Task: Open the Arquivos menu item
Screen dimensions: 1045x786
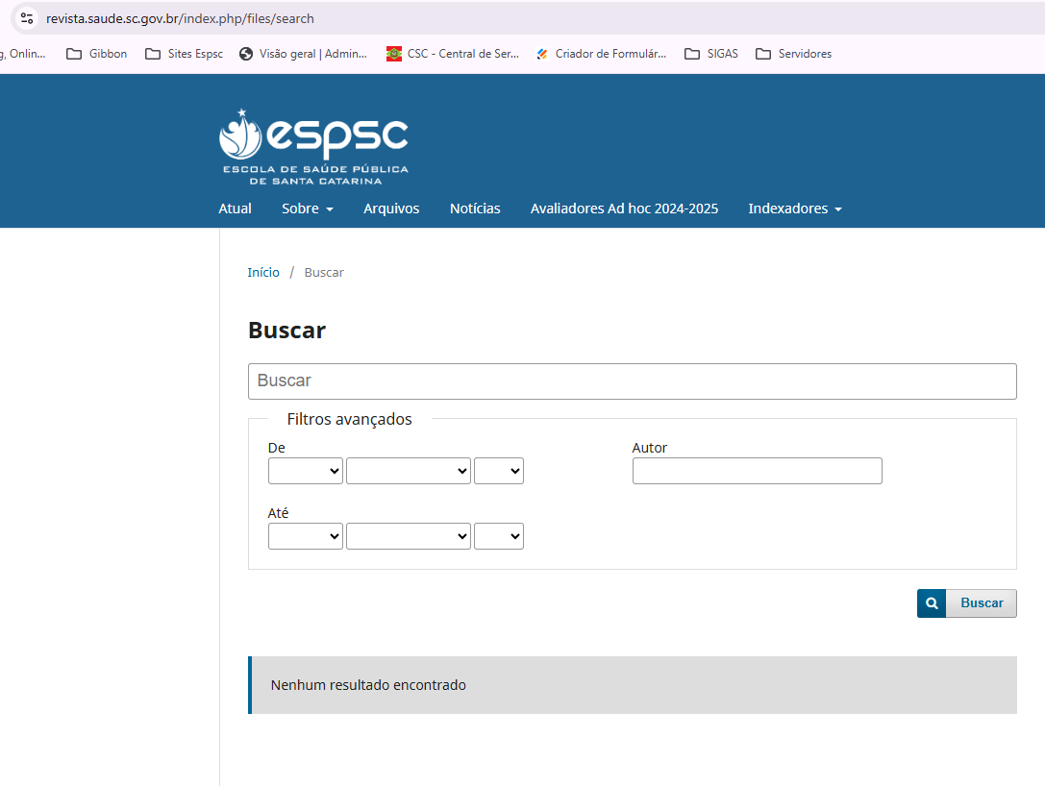Action: [x=391, y=209]
